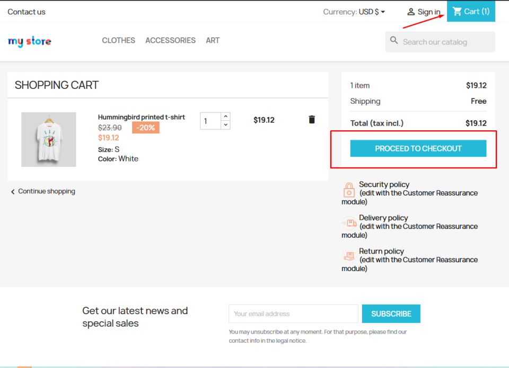This screenshot has width=509, height=368.
Task: Click the Delivery policy truck icon
Action: [349, 223]
